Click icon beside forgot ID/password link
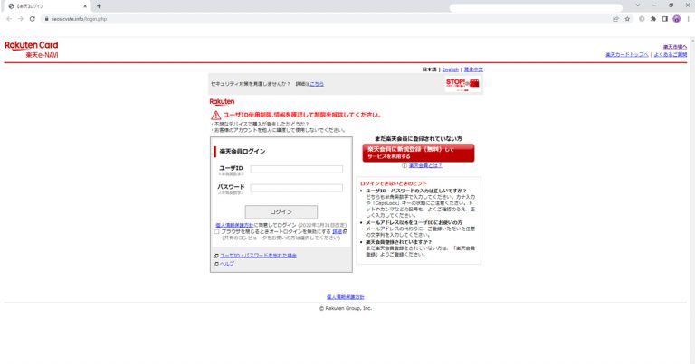The width and height of the screenshot is (695, 364). [216, 256]
